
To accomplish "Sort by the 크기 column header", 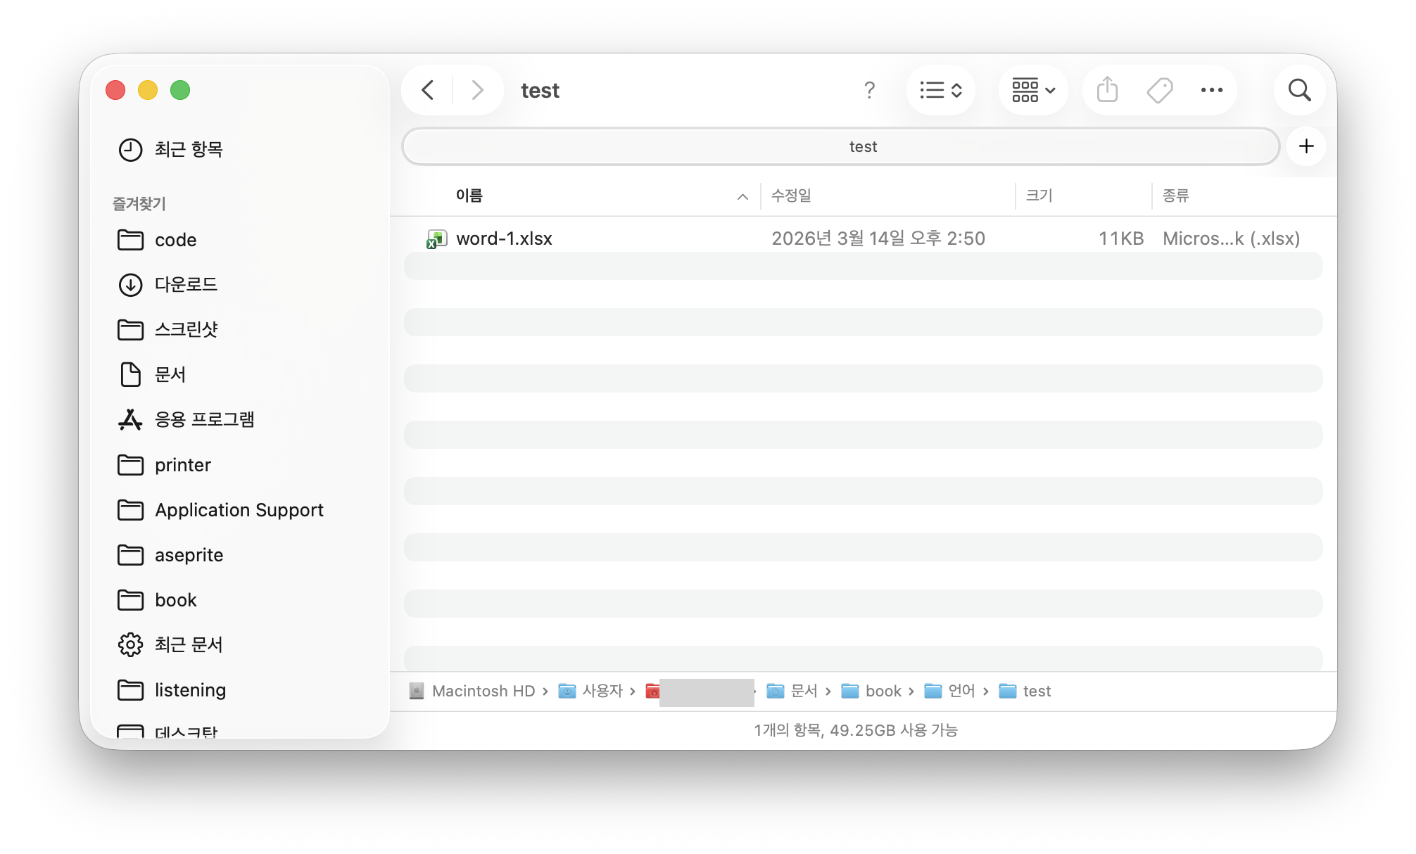I will [x=1039, y=196].
